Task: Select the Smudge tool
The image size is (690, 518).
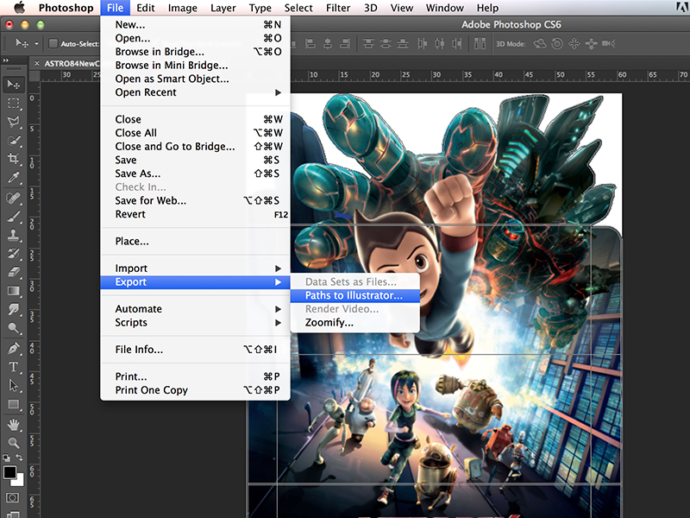Action: click(x=14, y=309)
